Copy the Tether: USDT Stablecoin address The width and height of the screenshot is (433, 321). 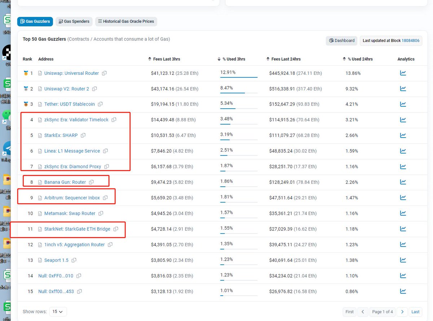click(x=100, y=104)
